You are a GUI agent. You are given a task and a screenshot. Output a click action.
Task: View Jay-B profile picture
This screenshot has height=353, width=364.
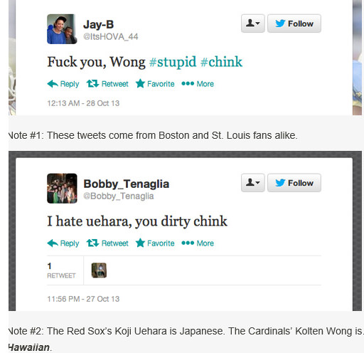pos(62,29)
